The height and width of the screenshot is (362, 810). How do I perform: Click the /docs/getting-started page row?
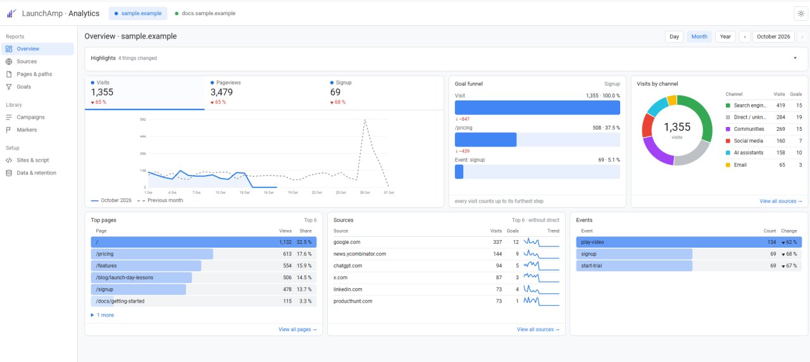[203, 301]
